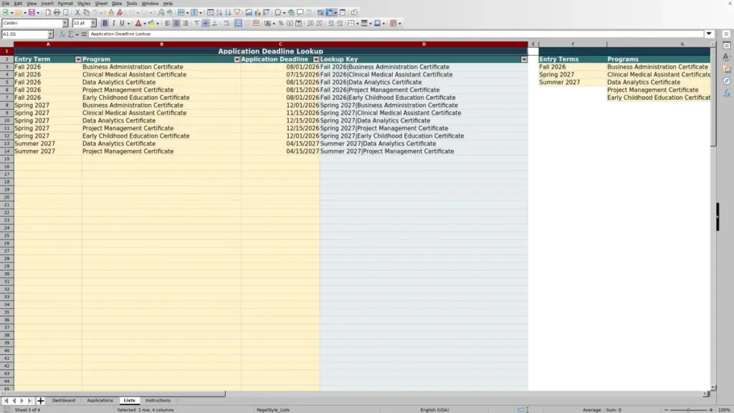
Task: Open Program column filter dropdown
Action: pos(237,60)
